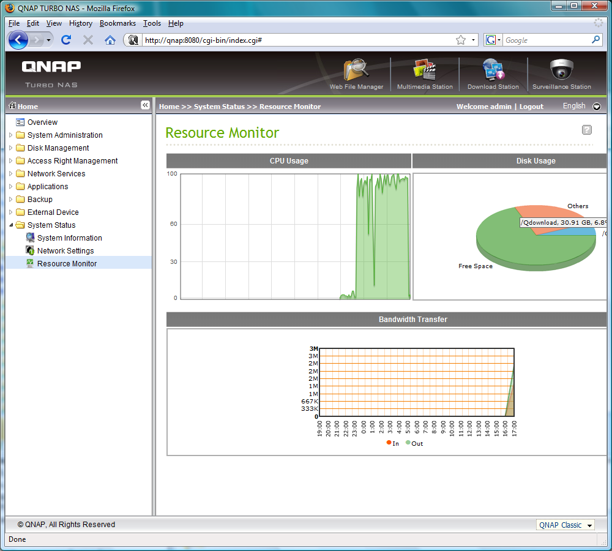The image size is (612, 551).
Task: Click the help question mark icon
Action: pyautogui.click(x=587, y=130)
